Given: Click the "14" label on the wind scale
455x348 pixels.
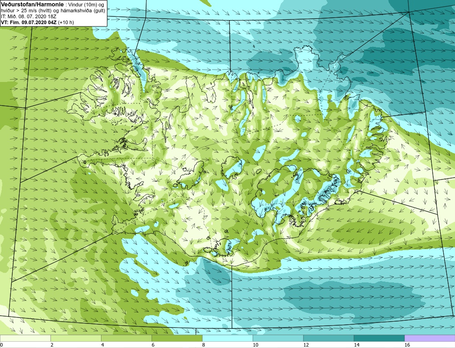Looking at the screenshot, I should [x=356, y=345].
